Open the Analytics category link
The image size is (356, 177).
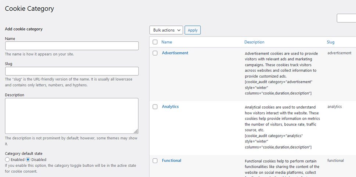click(x=170, y=107)
